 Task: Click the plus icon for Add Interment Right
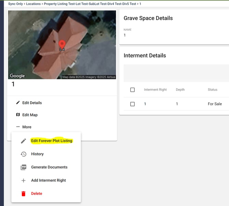pyautogui.click(x=23, y=180)
